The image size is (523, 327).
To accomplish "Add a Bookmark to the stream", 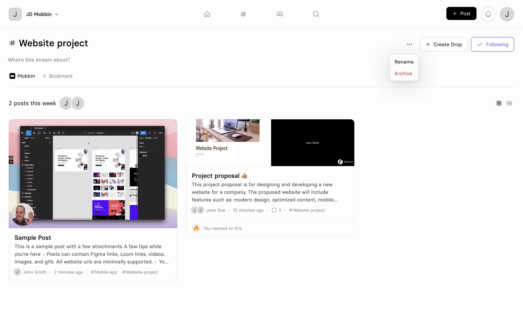I will coord(57,76).
